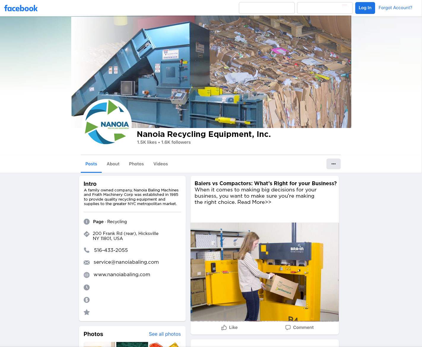This screenshot has width=422, height=347.
Task: Click the Comment speech bubble icon
Action: pos(288,327)
